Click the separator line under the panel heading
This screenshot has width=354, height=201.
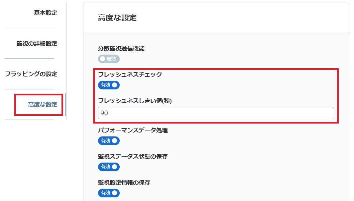216,33
